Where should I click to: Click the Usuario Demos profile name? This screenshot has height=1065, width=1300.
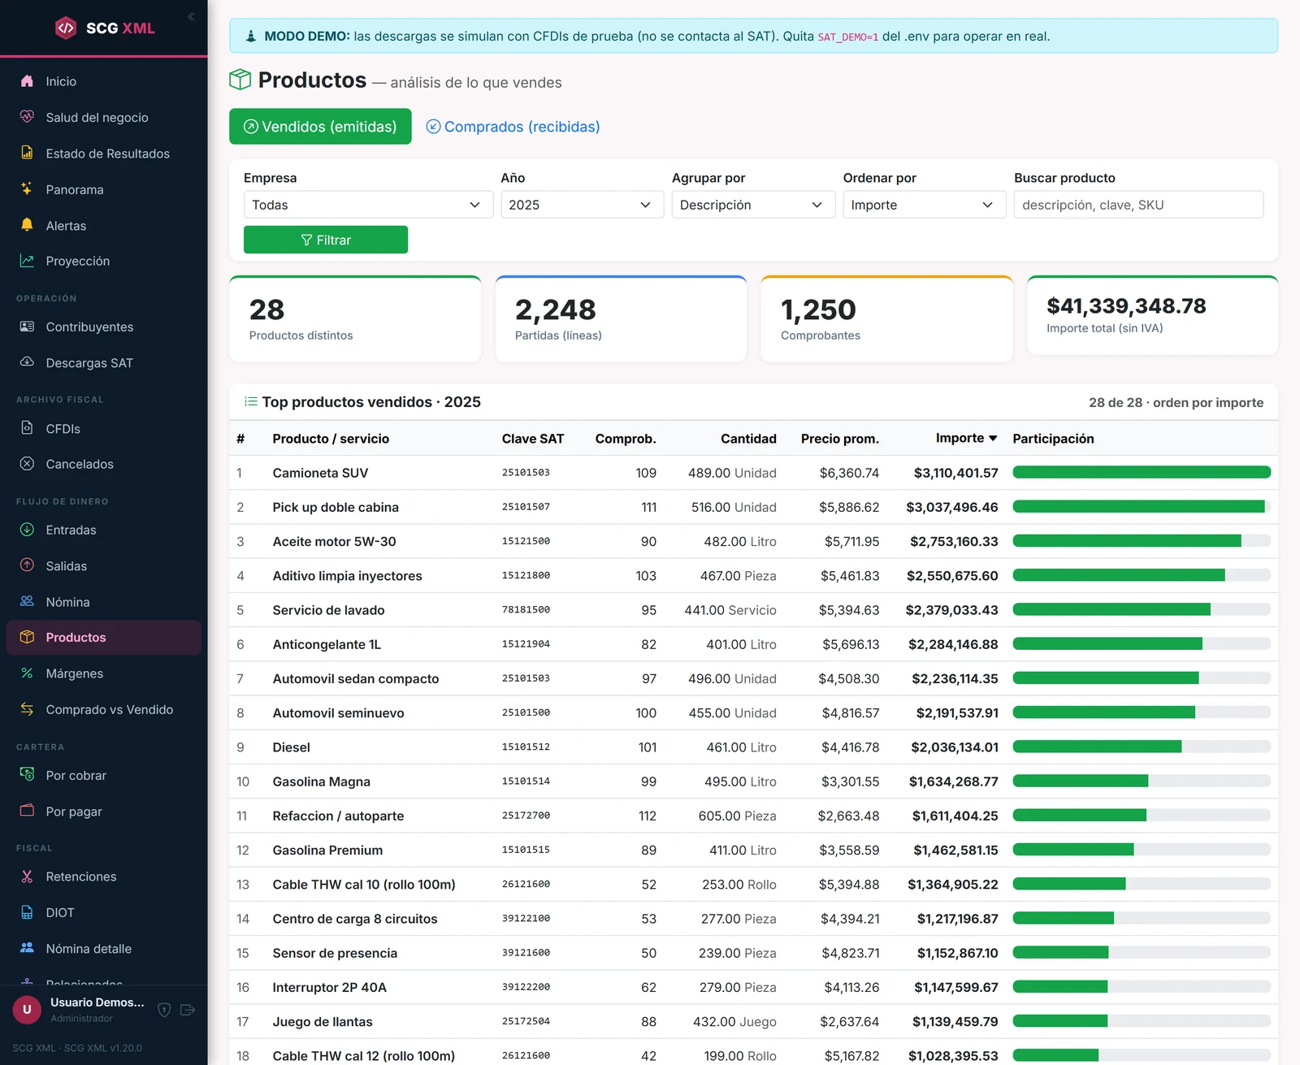pos(97,1002)
